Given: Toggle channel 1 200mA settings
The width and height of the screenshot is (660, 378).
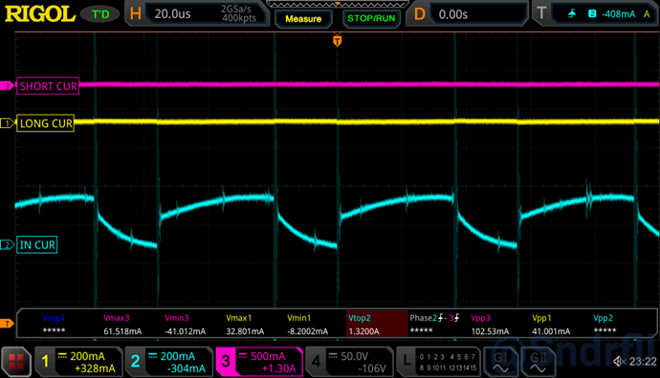Looking at the screenshot, I should tap(78, 362).
